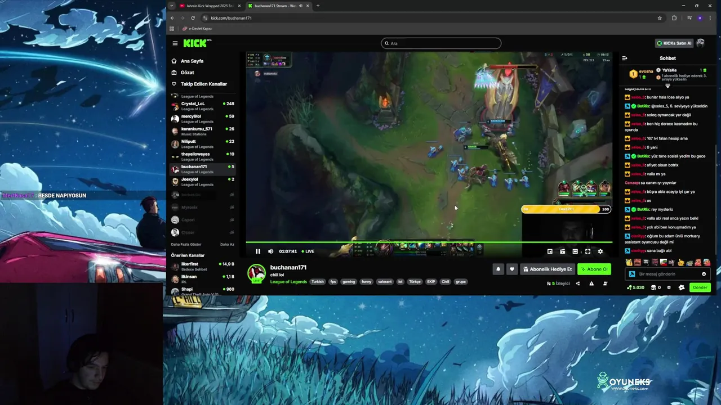Open the e-Devlet Kapısı bookmark
The width and height of the screenshot is (721, 405).
(197, 29)
